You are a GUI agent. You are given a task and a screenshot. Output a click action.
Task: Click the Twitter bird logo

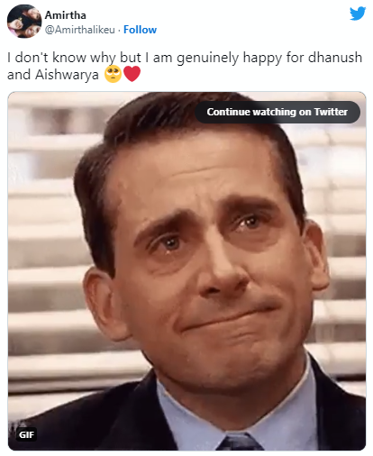358,14
